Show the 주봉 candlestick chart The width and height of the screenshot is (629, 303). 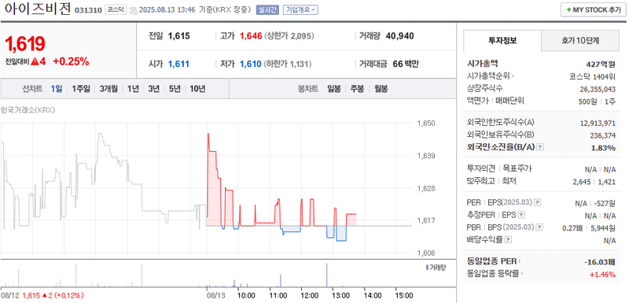click(357, 89)
